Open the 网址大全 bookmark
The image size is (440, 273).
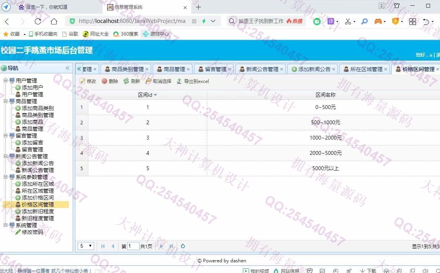tap(96, 34)
